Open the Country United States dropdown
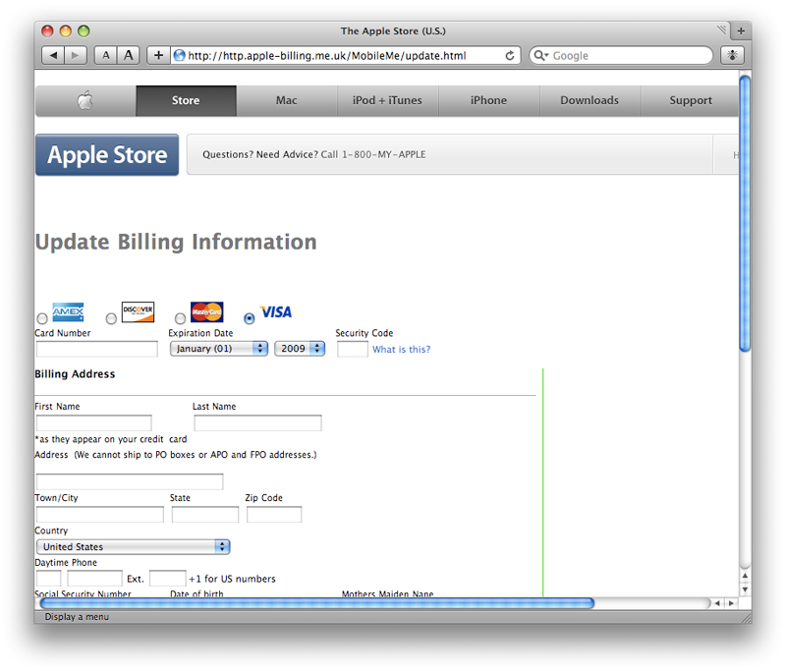 pos(133,546)
